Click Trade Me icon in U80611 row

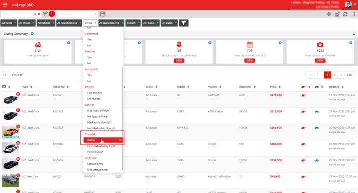click(x=303, y=95)
